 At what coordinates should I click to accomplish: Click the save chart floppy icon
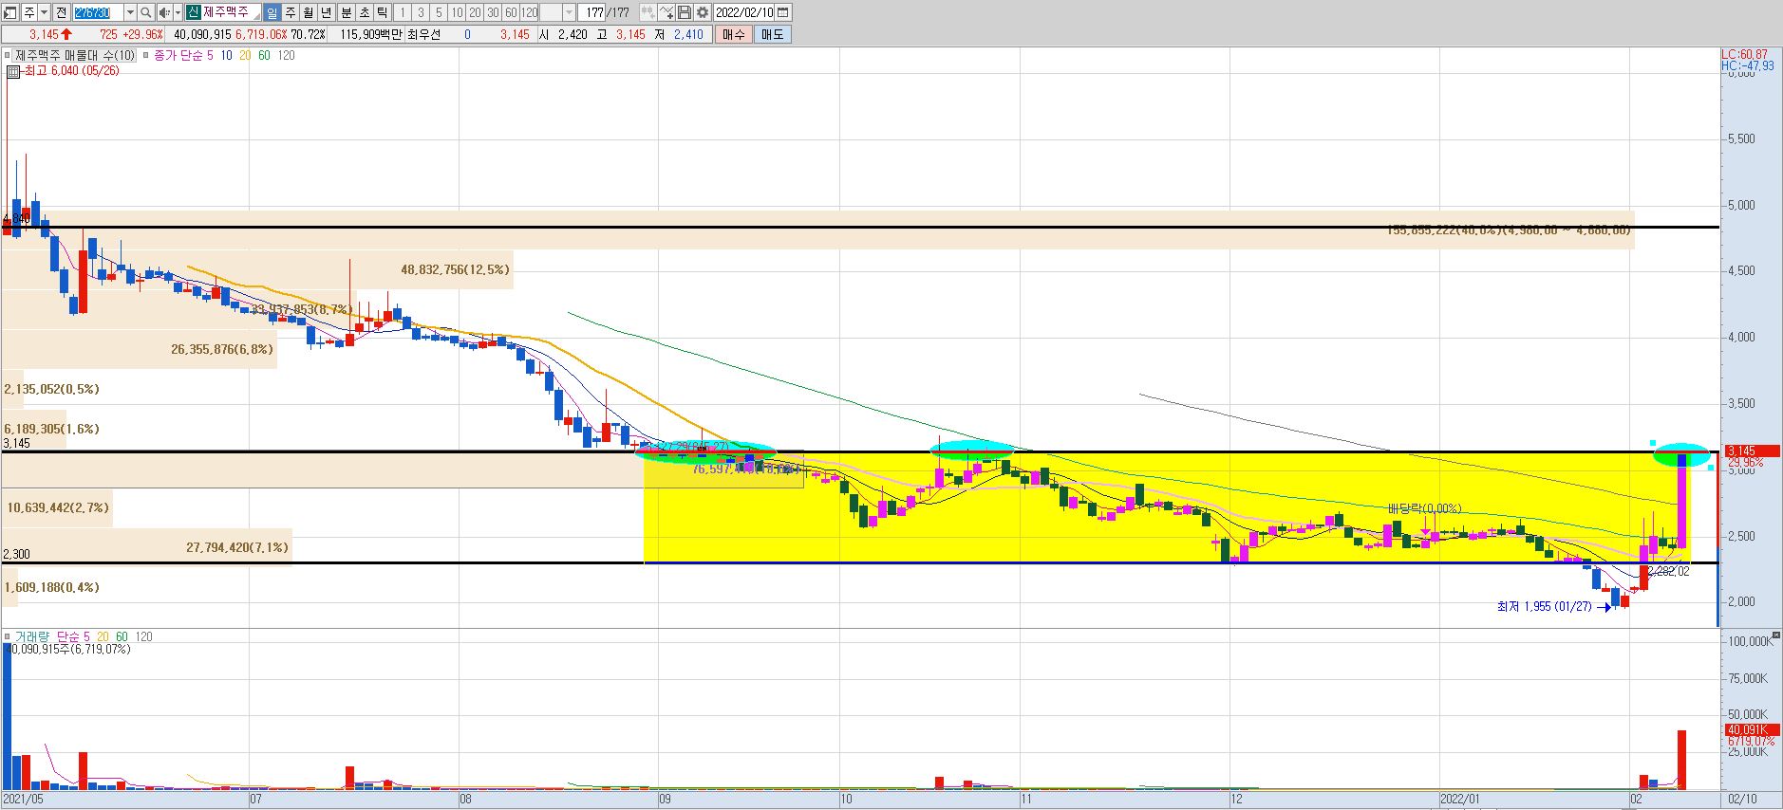coord(685,12)
